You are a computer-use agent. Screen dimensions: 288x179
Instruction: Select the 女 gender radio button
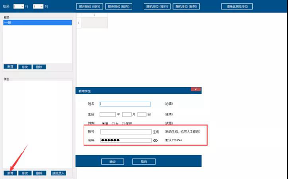113,123
